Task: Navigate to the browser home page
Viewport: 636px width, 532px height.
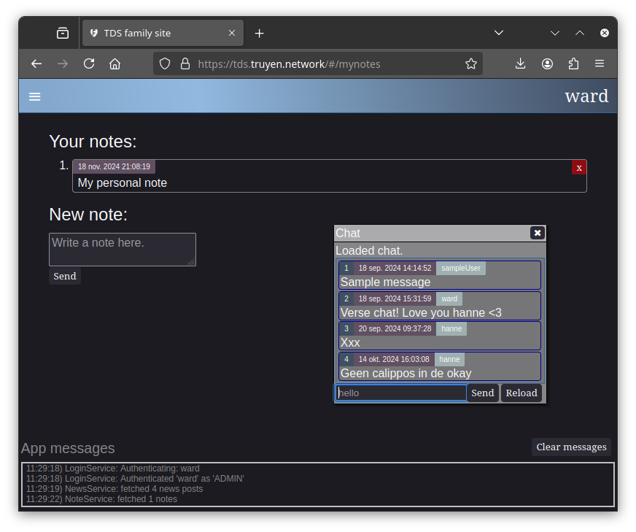Action: pos(115,63)
